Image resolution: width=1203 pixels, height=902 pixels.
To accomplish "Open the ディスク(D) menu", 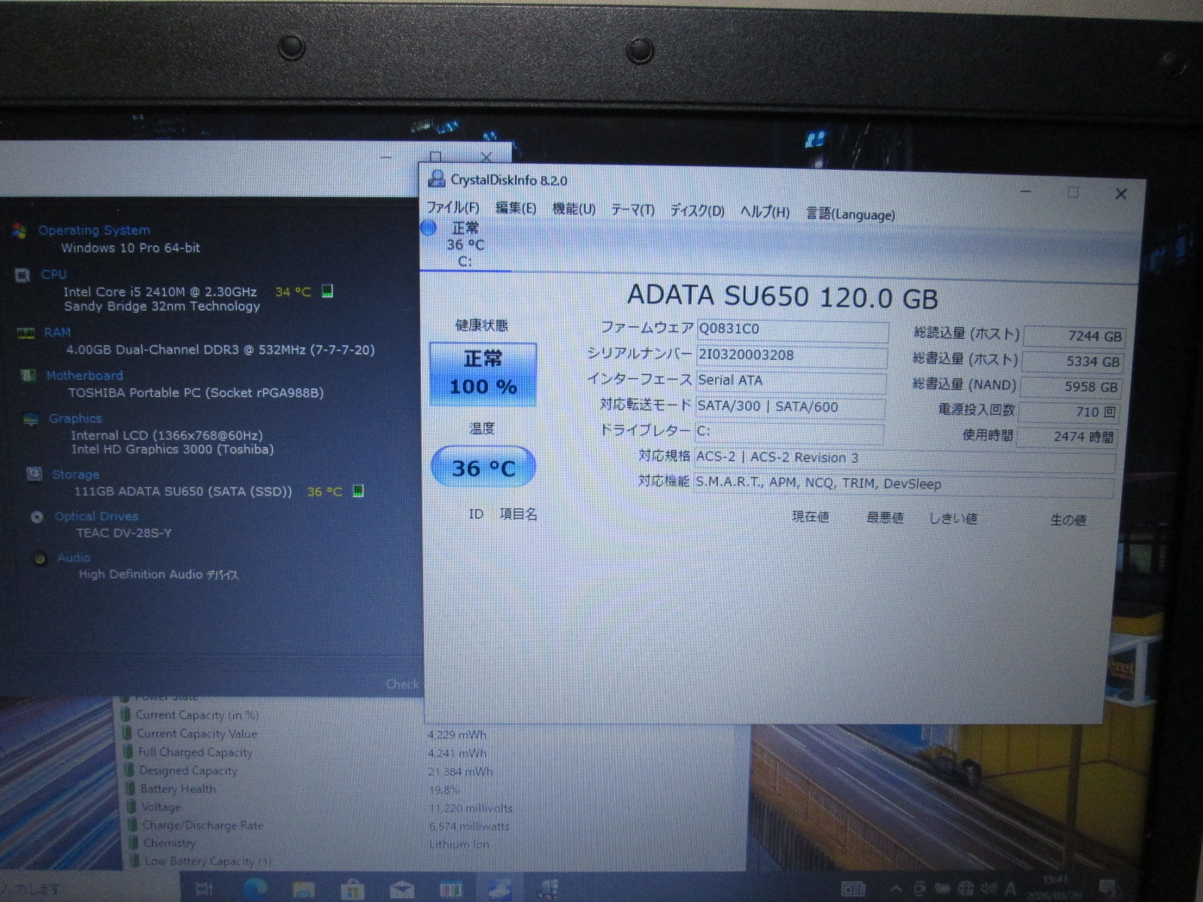I will (x=697, y=211).
